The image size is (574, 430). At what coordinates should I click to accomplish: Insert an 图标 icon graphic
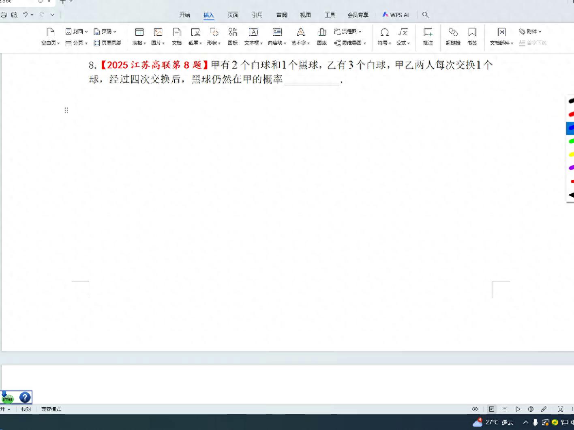coord(232,37)
